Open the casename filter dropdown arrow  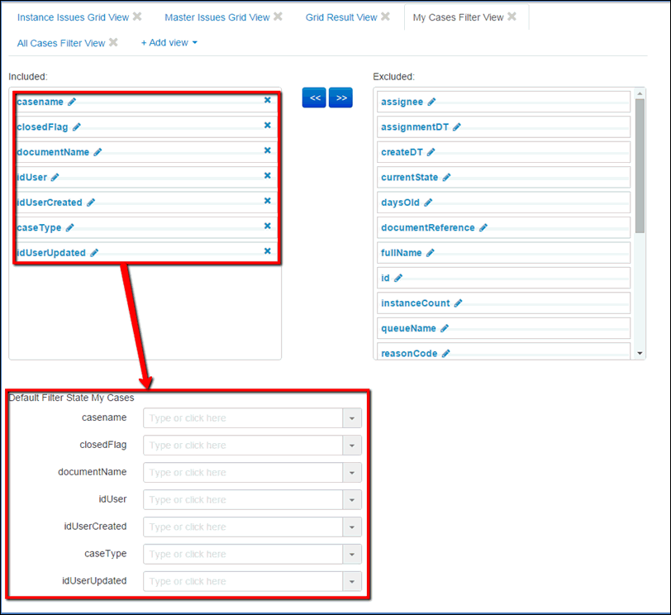(352, 418)
